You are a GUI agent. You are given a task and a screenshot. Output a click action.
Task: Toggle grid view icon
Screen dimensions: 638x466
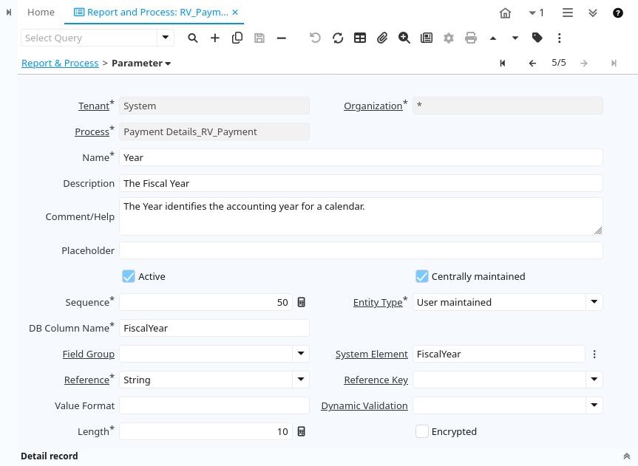point(360,38)
